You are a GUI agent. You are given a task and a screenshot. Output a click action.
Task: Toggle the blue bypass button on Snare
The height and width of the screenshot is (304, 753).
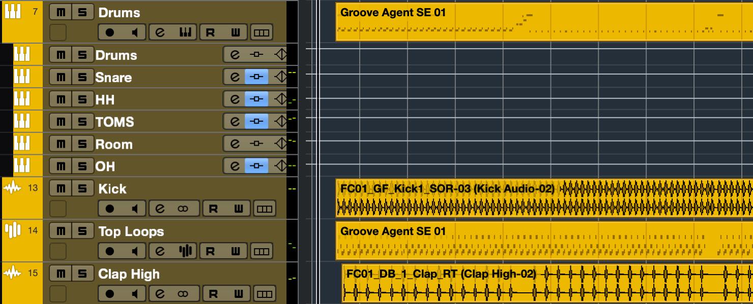(x=257, y=77)
